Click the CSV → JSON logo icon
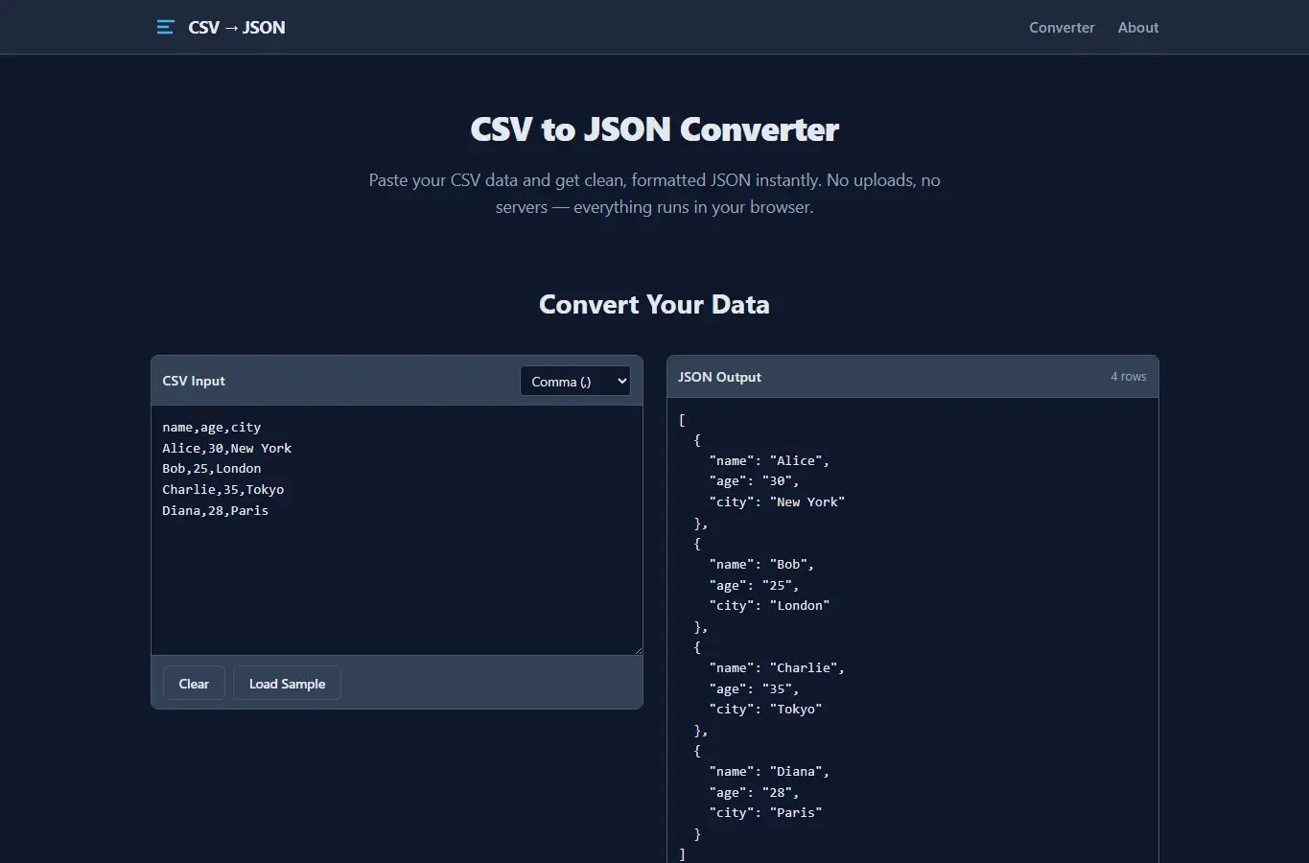 165,27
